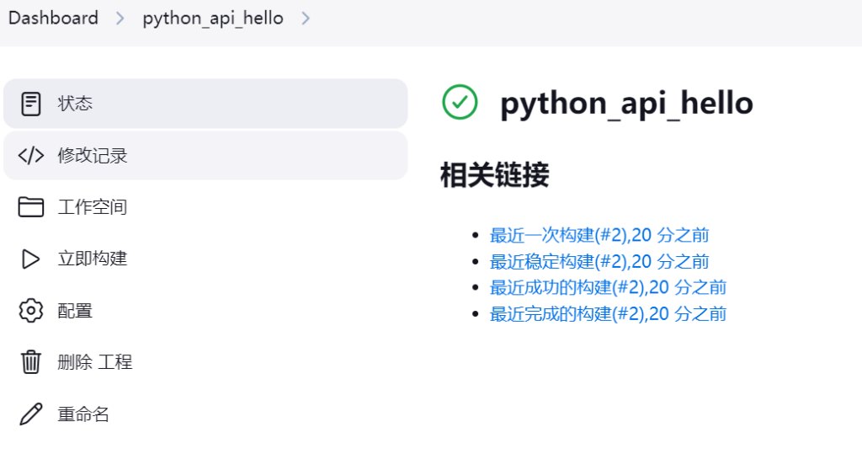
Task: Select the 工作空间 text label in sidebar
Action: pos(92,207)
